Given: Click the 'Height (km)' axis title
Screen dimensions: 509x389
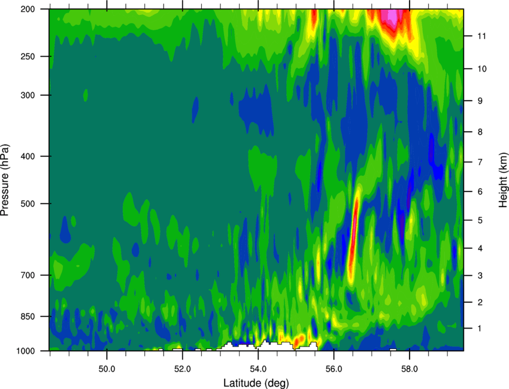Looking at the screenshot, I should [503, 180].
